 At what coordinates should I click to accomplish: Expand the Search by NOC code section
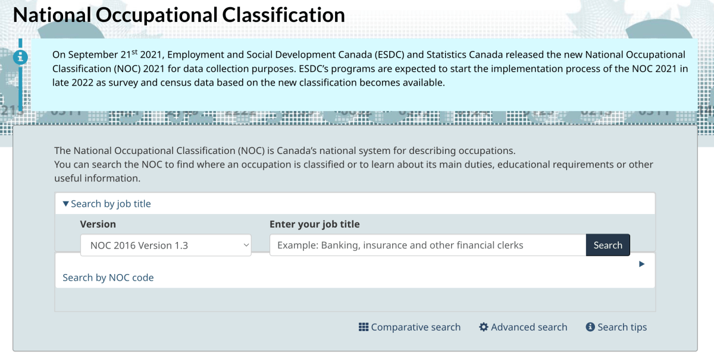pyautogui.click(x=108, y=278)
